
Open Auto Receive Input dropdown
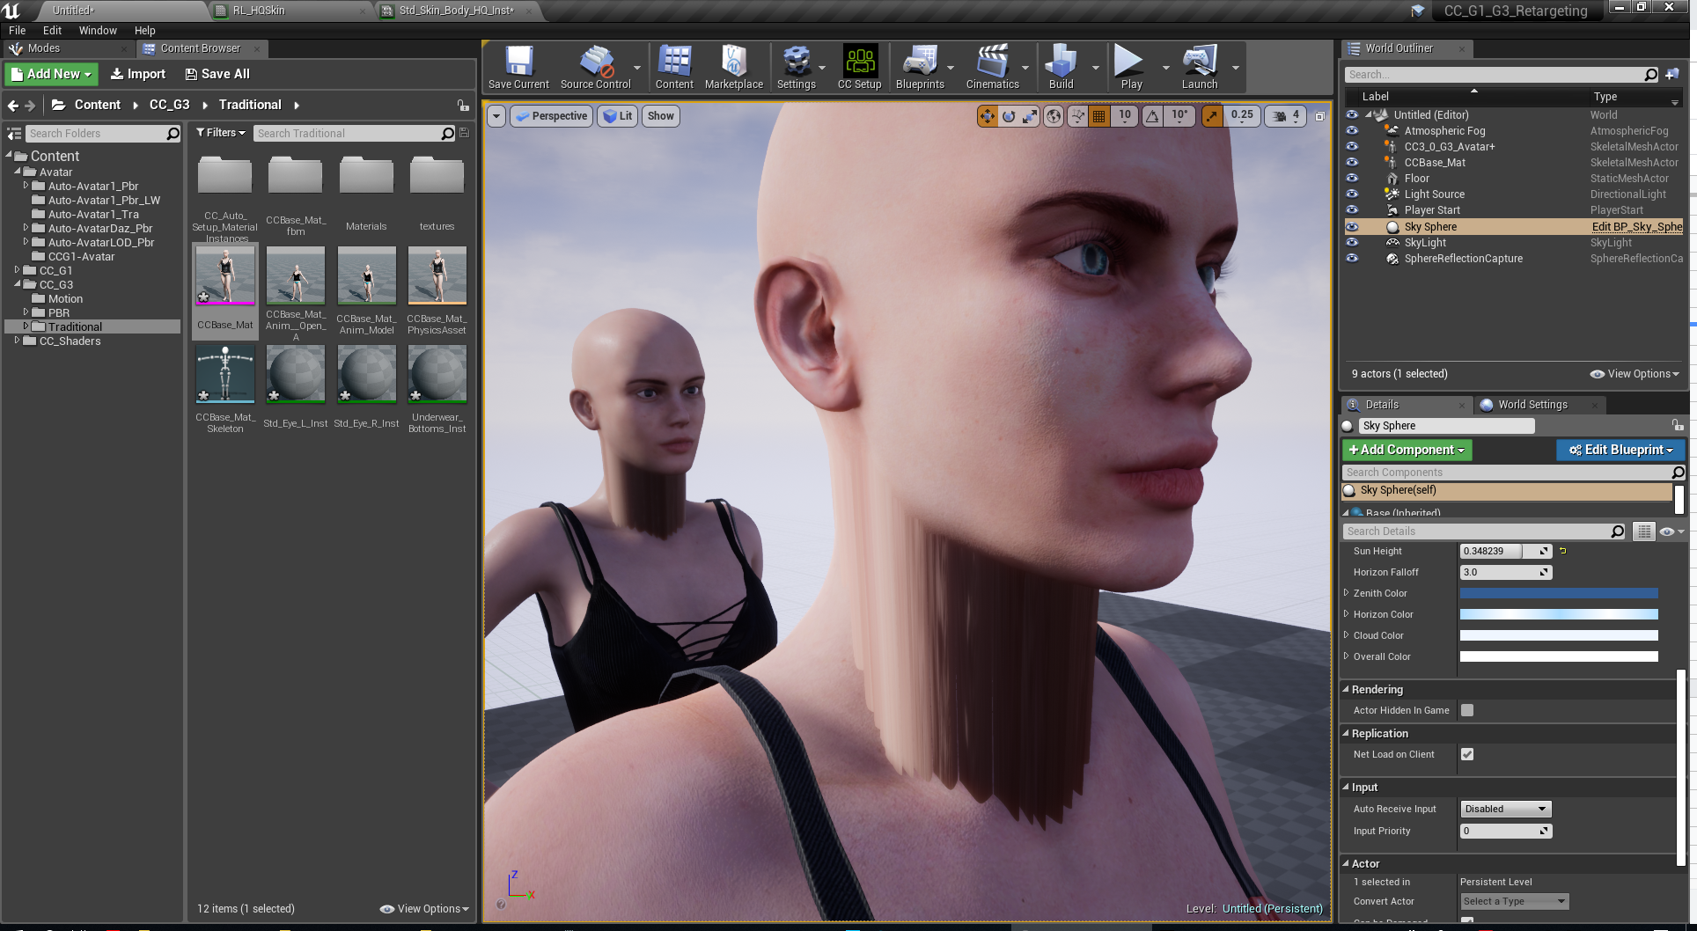pyautogui.click(x=1505, y=809)
